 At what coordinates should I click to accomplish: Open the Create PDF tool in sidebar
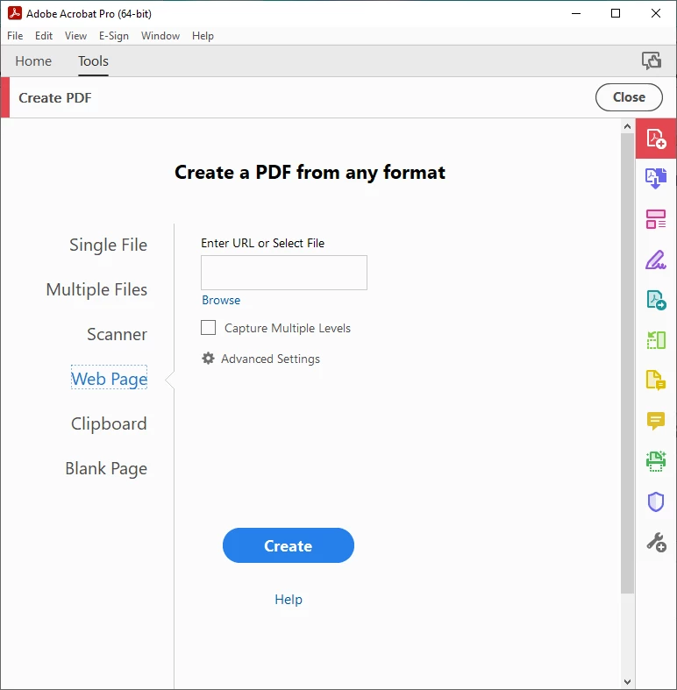(x=656, y=139)
